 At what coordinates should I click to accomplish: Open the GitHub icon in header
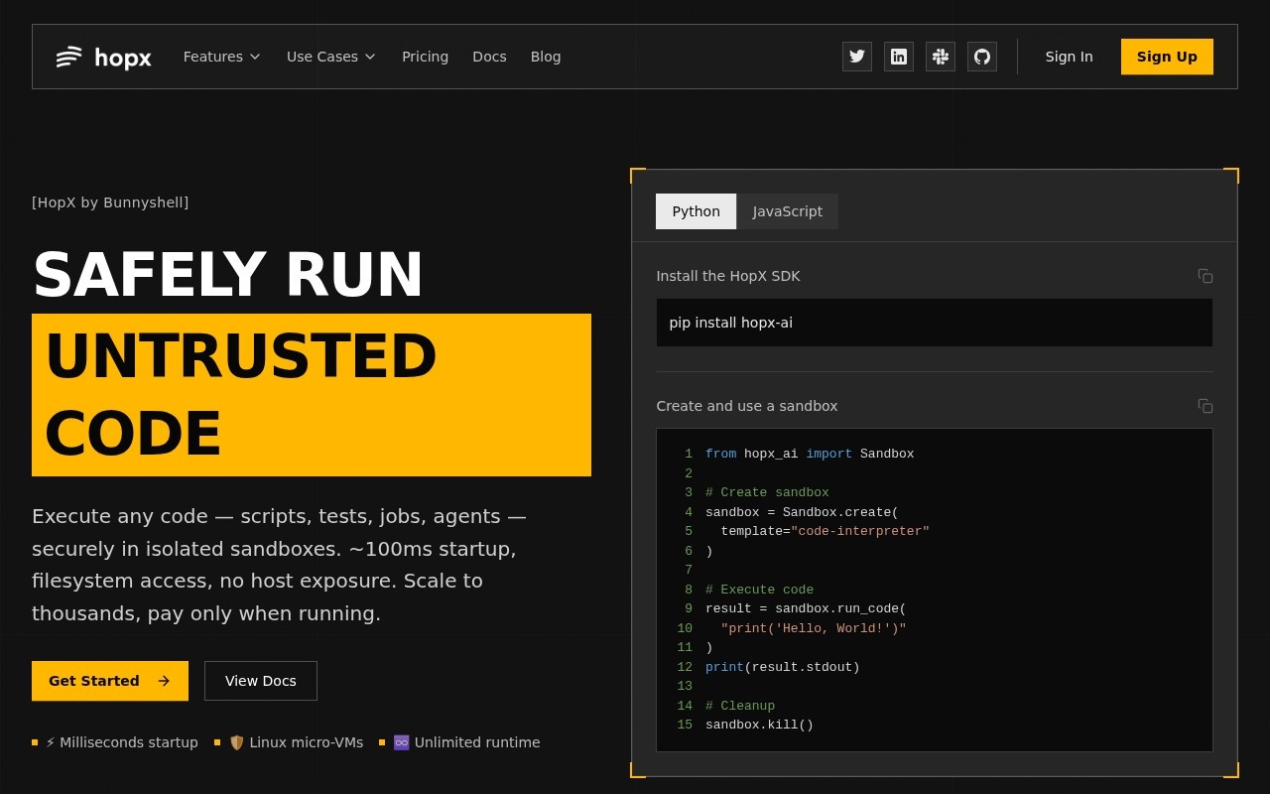tap(982, 57)
